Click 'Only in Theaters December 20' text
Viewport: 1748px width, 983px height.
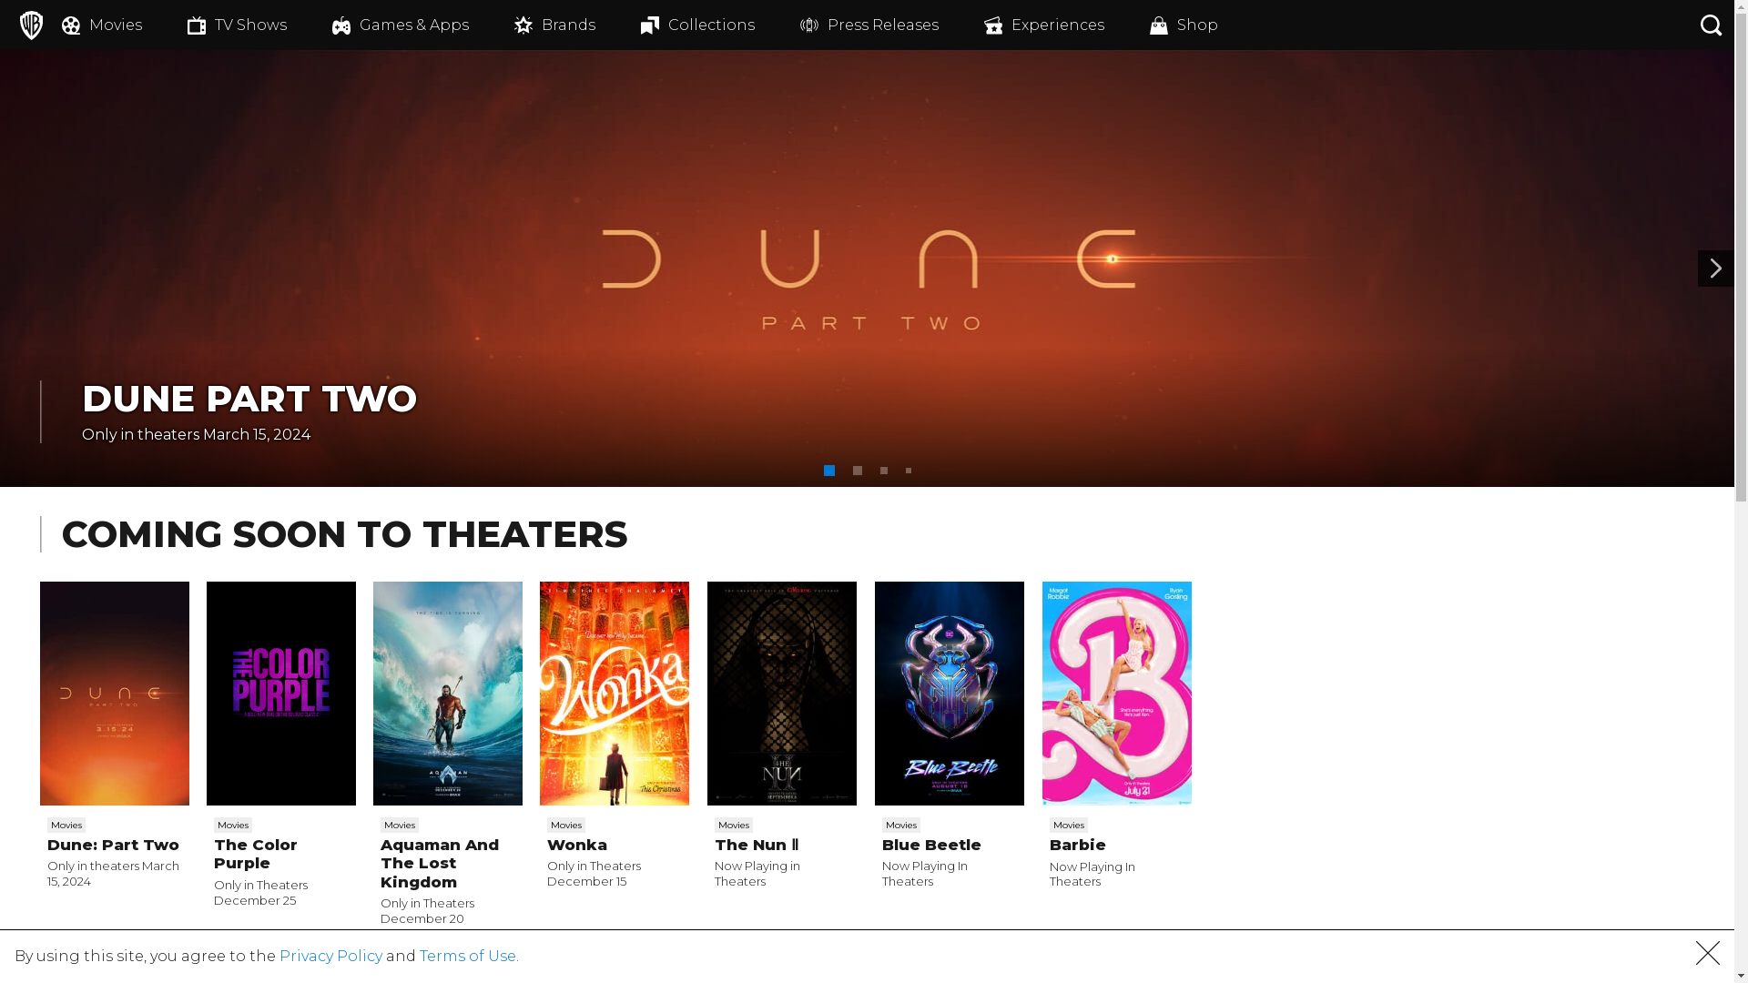(x=427, y=911)
